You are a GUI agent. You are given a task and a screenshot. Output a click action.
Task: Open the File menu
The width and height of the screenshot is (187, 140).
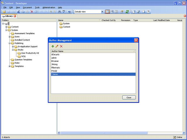pos(5,8)
